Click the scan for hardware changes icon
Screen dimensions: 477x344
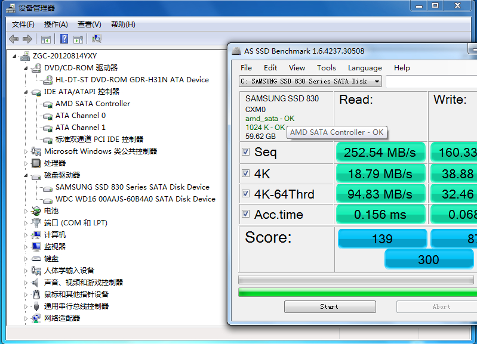point(97,39)
